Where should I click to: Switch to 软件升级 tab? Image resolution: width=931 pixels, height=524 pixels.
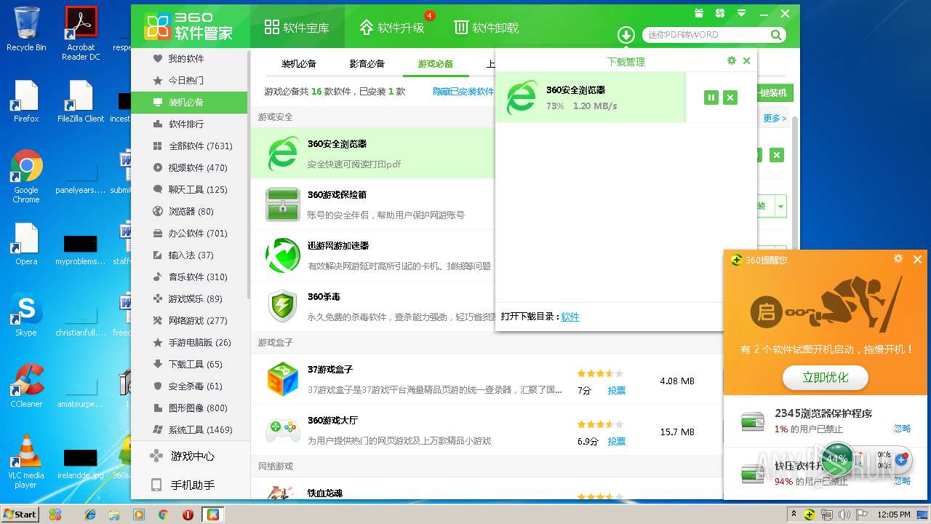coord(392,28)
